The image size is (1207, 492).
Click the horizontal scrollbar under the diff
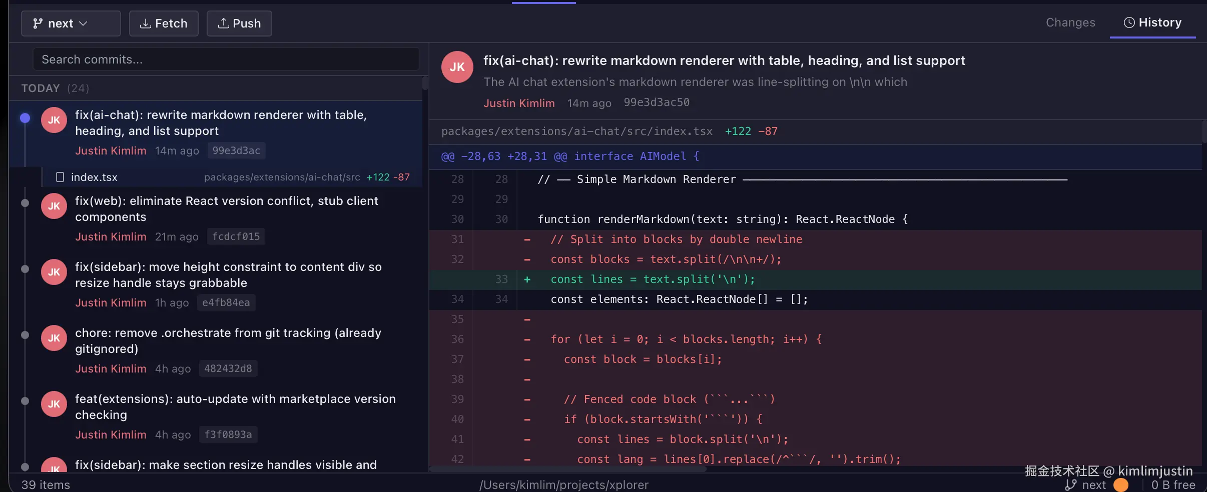[568, 469]
